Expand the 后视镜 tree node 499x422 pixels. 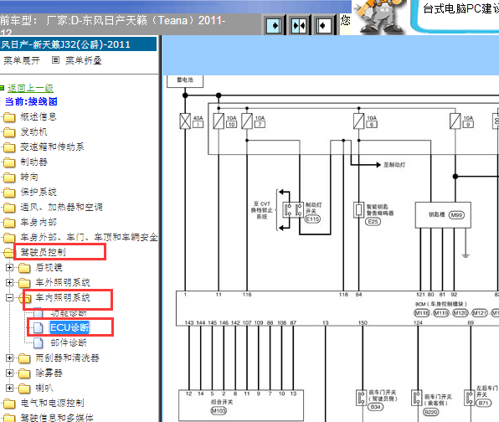[9, 268]
